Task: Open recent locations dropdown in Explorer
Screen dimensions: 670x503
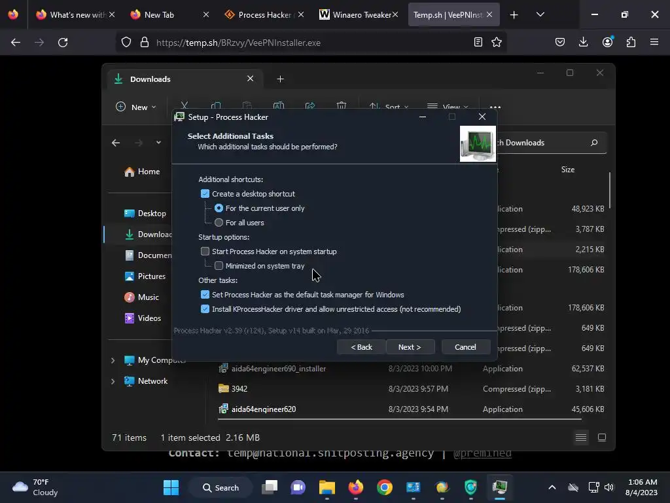Action: pos(158,142)
